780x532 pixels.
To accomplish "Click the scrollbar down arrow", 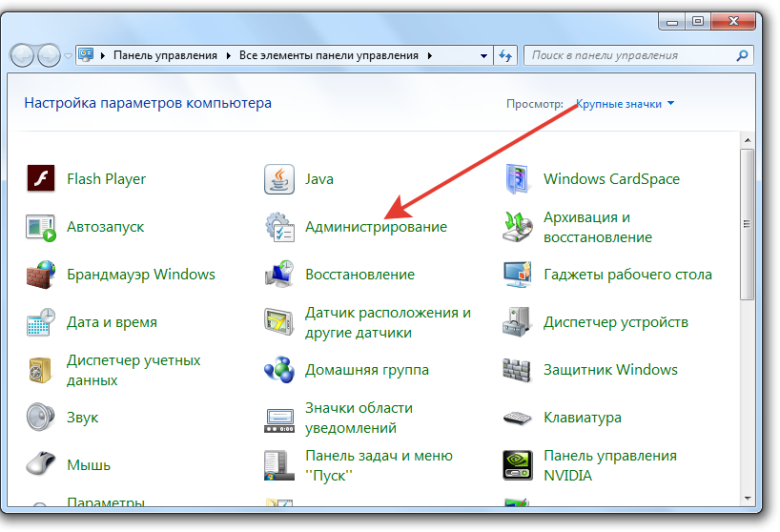I will (x=748, y=499).
